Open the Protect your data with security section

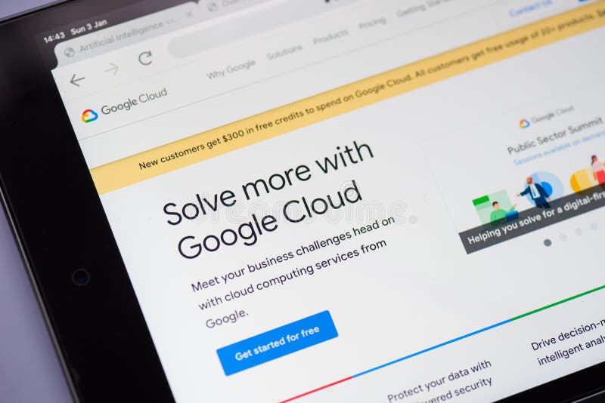tap(439, 383)
